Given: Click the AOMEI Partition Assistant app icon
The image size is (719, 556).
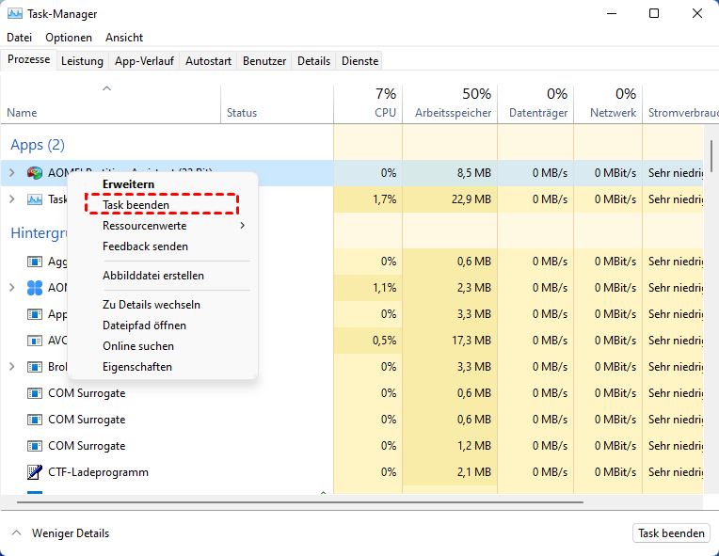Looking at the screenshot, I should (x=35, y=173).
